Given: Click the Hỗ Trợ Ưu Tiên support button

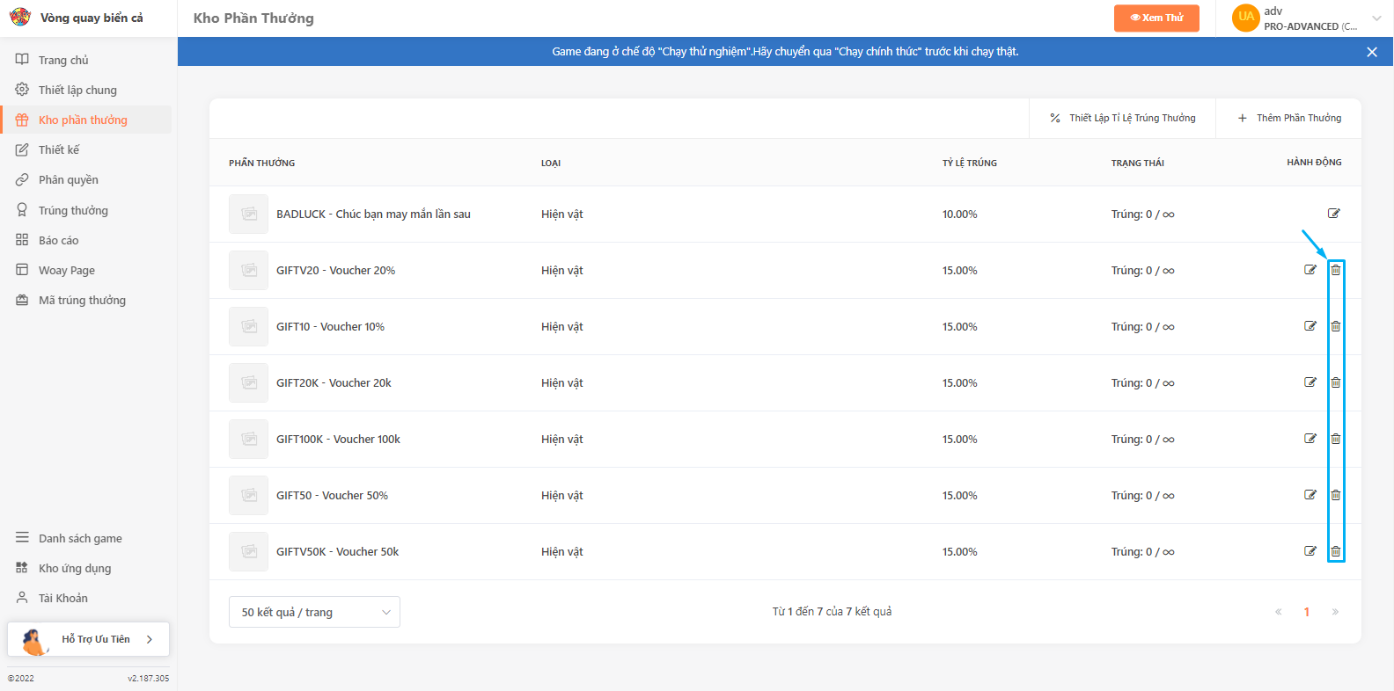Looking at the screenshot, I should [88, 639].
